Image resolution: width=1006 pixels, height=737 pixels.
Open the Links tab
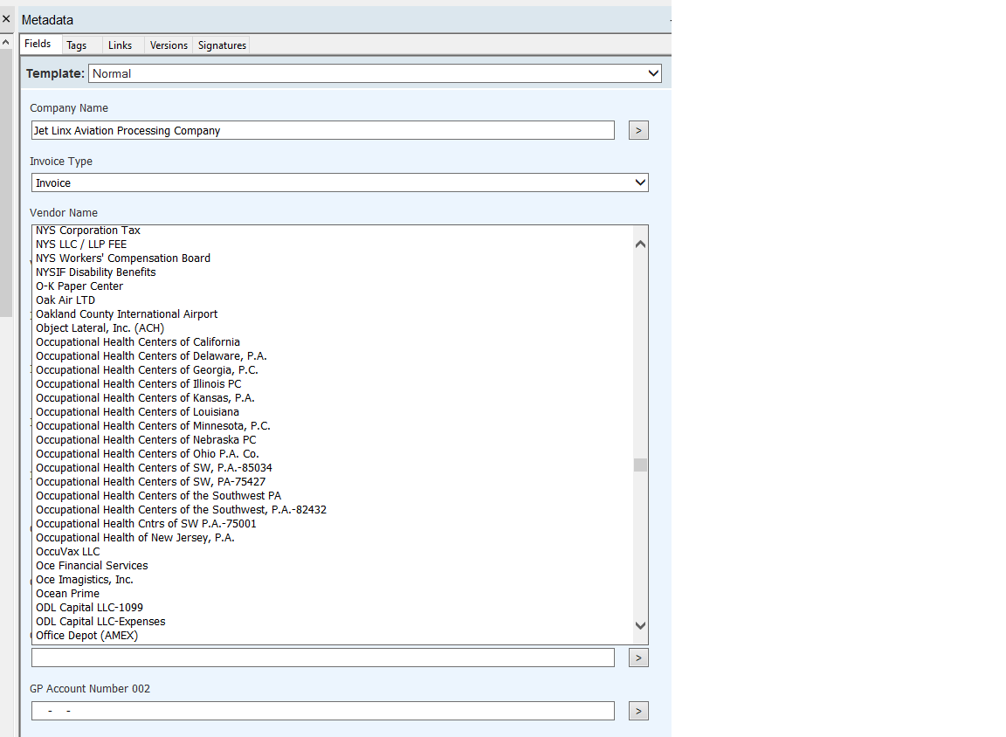(x=121, y=45)
